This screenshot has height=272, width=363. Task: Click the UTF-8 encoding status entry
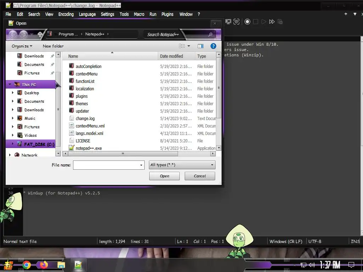pyautogui.click(x=315, y=242)
